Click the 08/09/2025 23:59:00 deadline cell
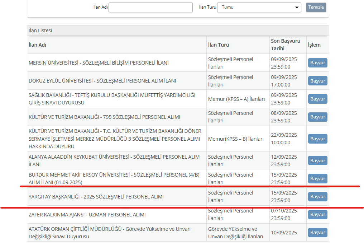 tap(288, 117)
